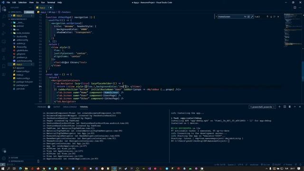
Task: Go to the previous find match arrow
Action: tap(267, 17)
